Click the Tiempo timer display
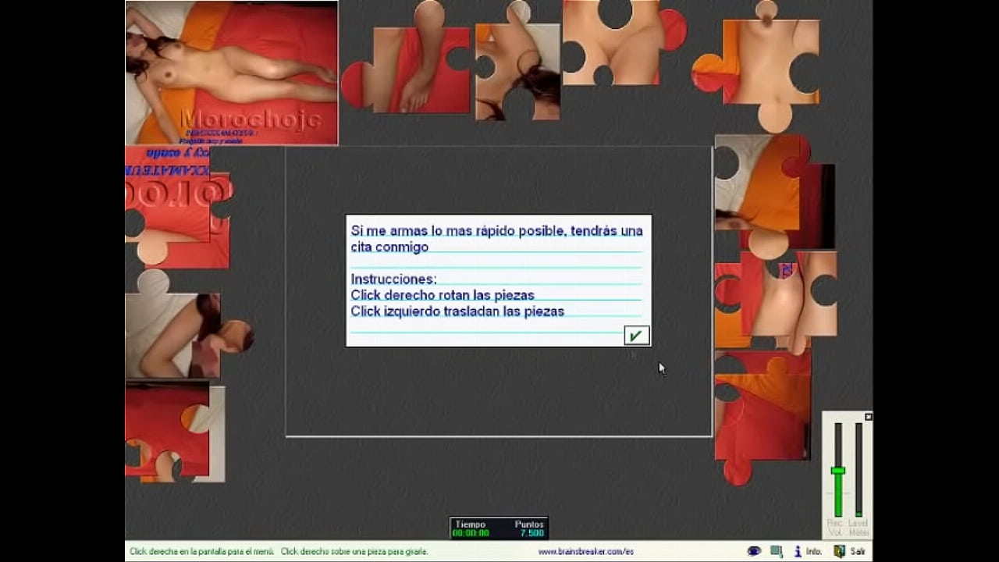Screen dimensions: 999x562 click(x=471, y=529)
